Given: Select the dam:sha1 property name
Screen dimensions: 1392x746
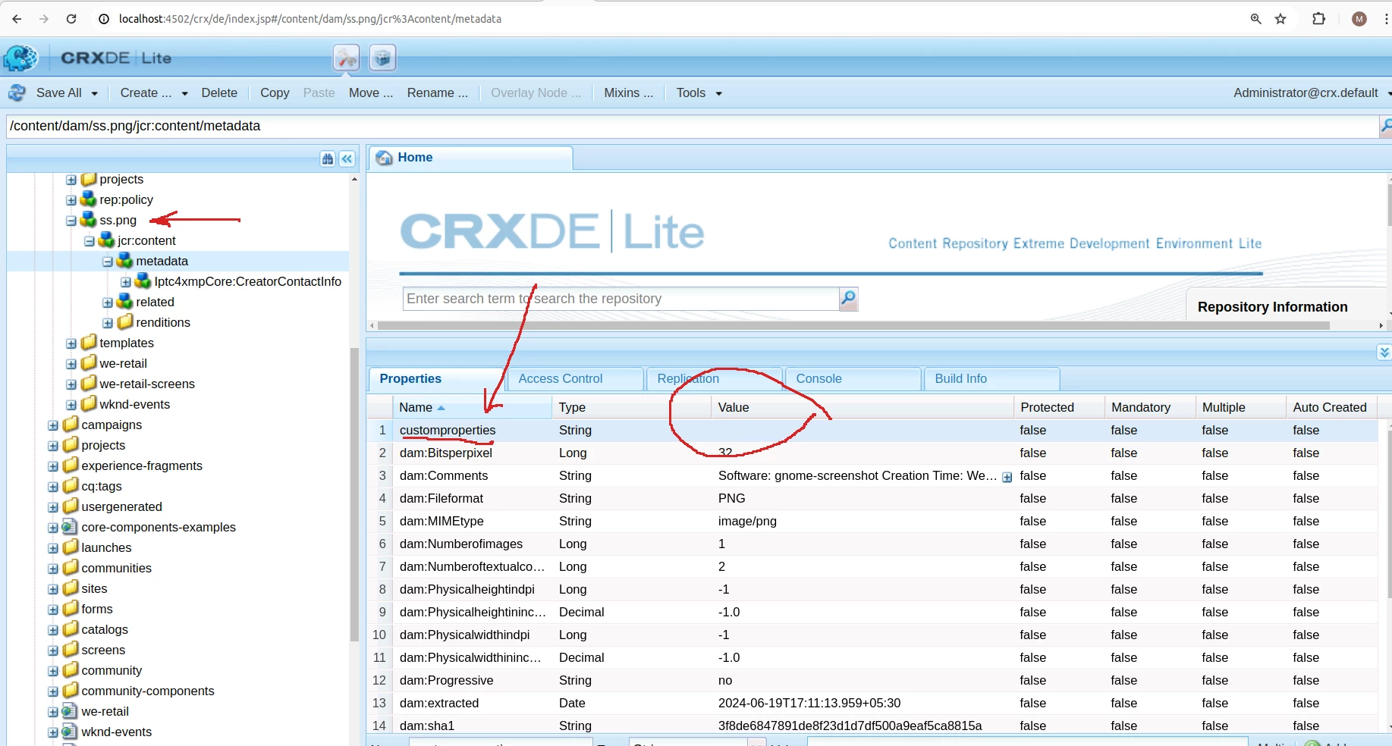Looking at the screenshot, I should tap(427, 726).
